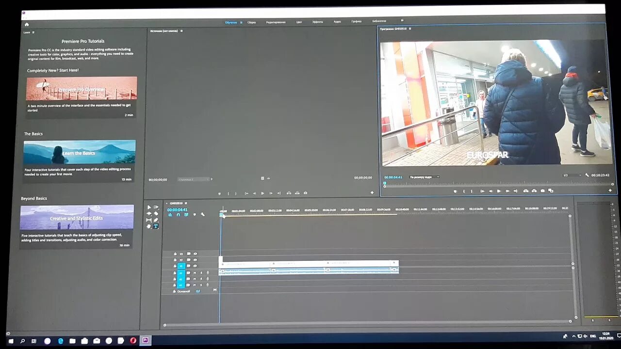
Task: Open Program panel menu icon
Action: pos(410,29)
